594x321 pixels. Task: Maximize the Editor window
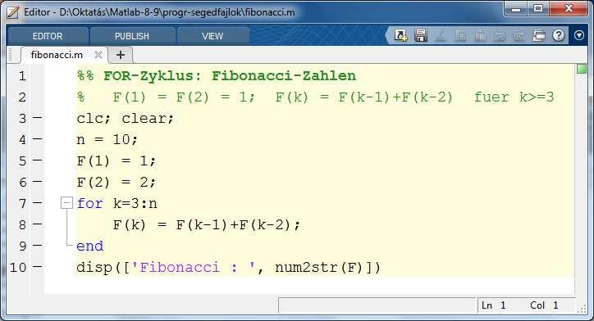pyautogui.click(x=538, y=9)
